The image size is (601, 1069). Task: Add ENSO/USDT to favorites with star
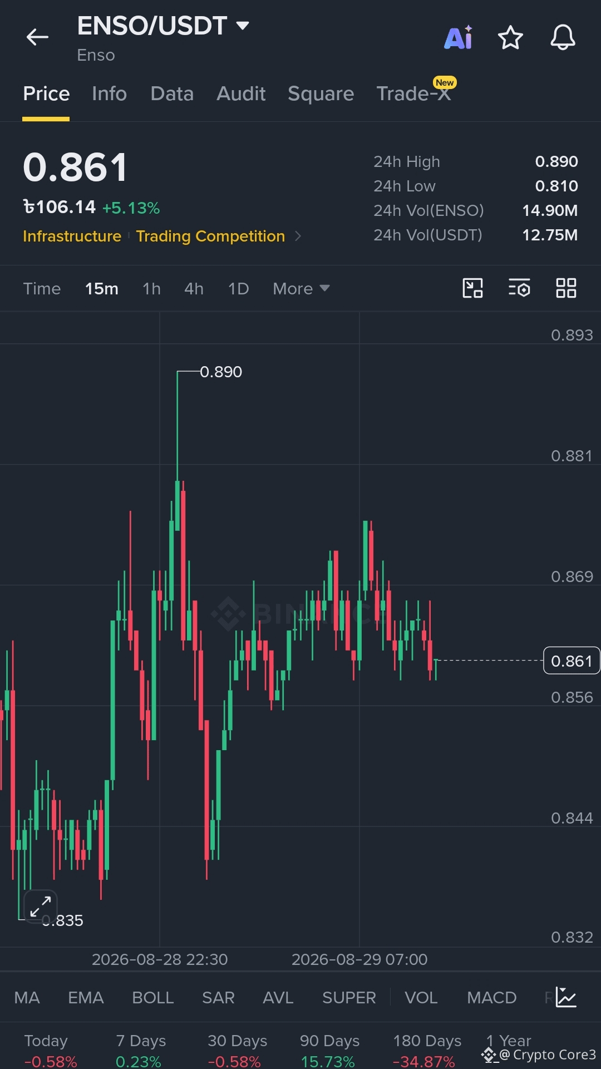(510, 37)
